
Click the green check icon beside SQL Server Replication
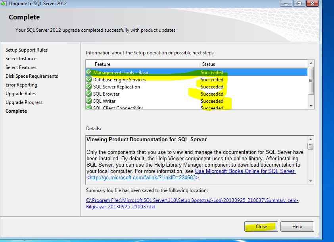tap(89, 87)
